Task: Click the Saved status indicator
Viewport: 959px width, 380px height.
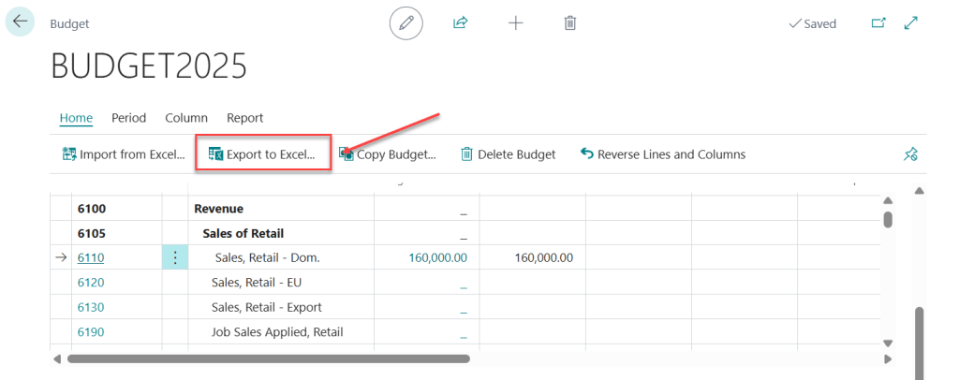Action: (813, 23)
